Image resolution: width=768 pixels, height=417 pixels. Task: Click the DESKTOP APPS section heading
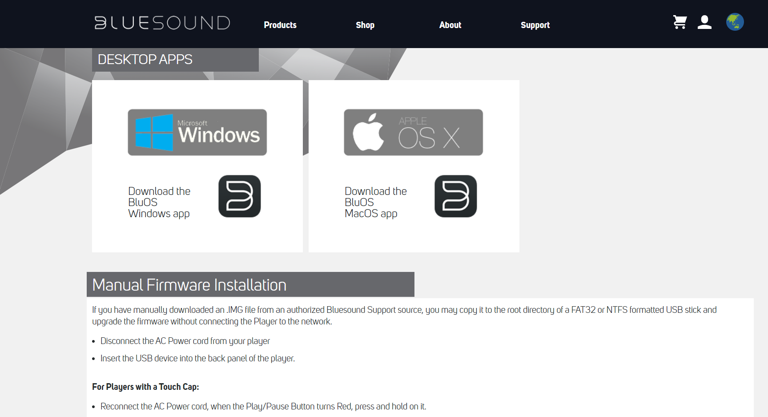[x=145, y=59]
